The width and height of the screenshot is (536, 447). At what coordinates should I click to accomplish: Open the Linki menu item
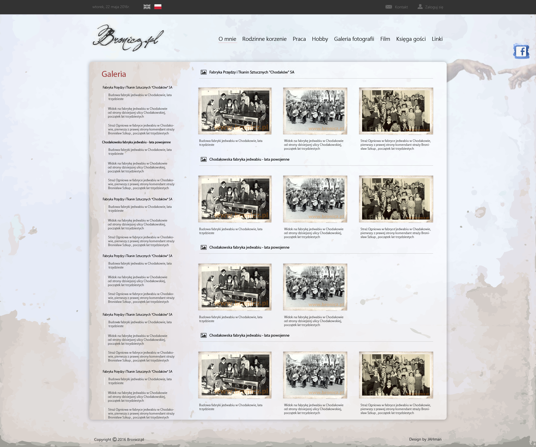(437, 39)
